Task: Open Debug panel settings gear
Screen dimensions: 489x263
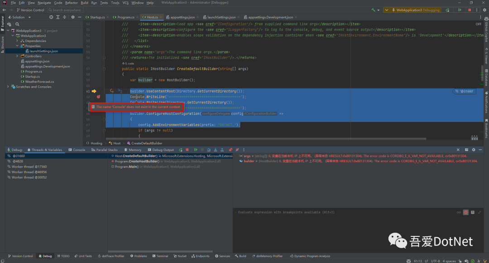Action: point(474,150)
